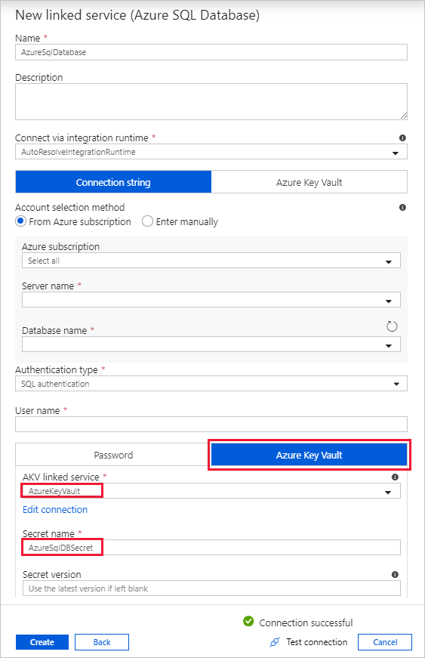Viewport: 425px width, 658px height.
Task: Click the New linked service heading
Action: (x=137, y=15)
